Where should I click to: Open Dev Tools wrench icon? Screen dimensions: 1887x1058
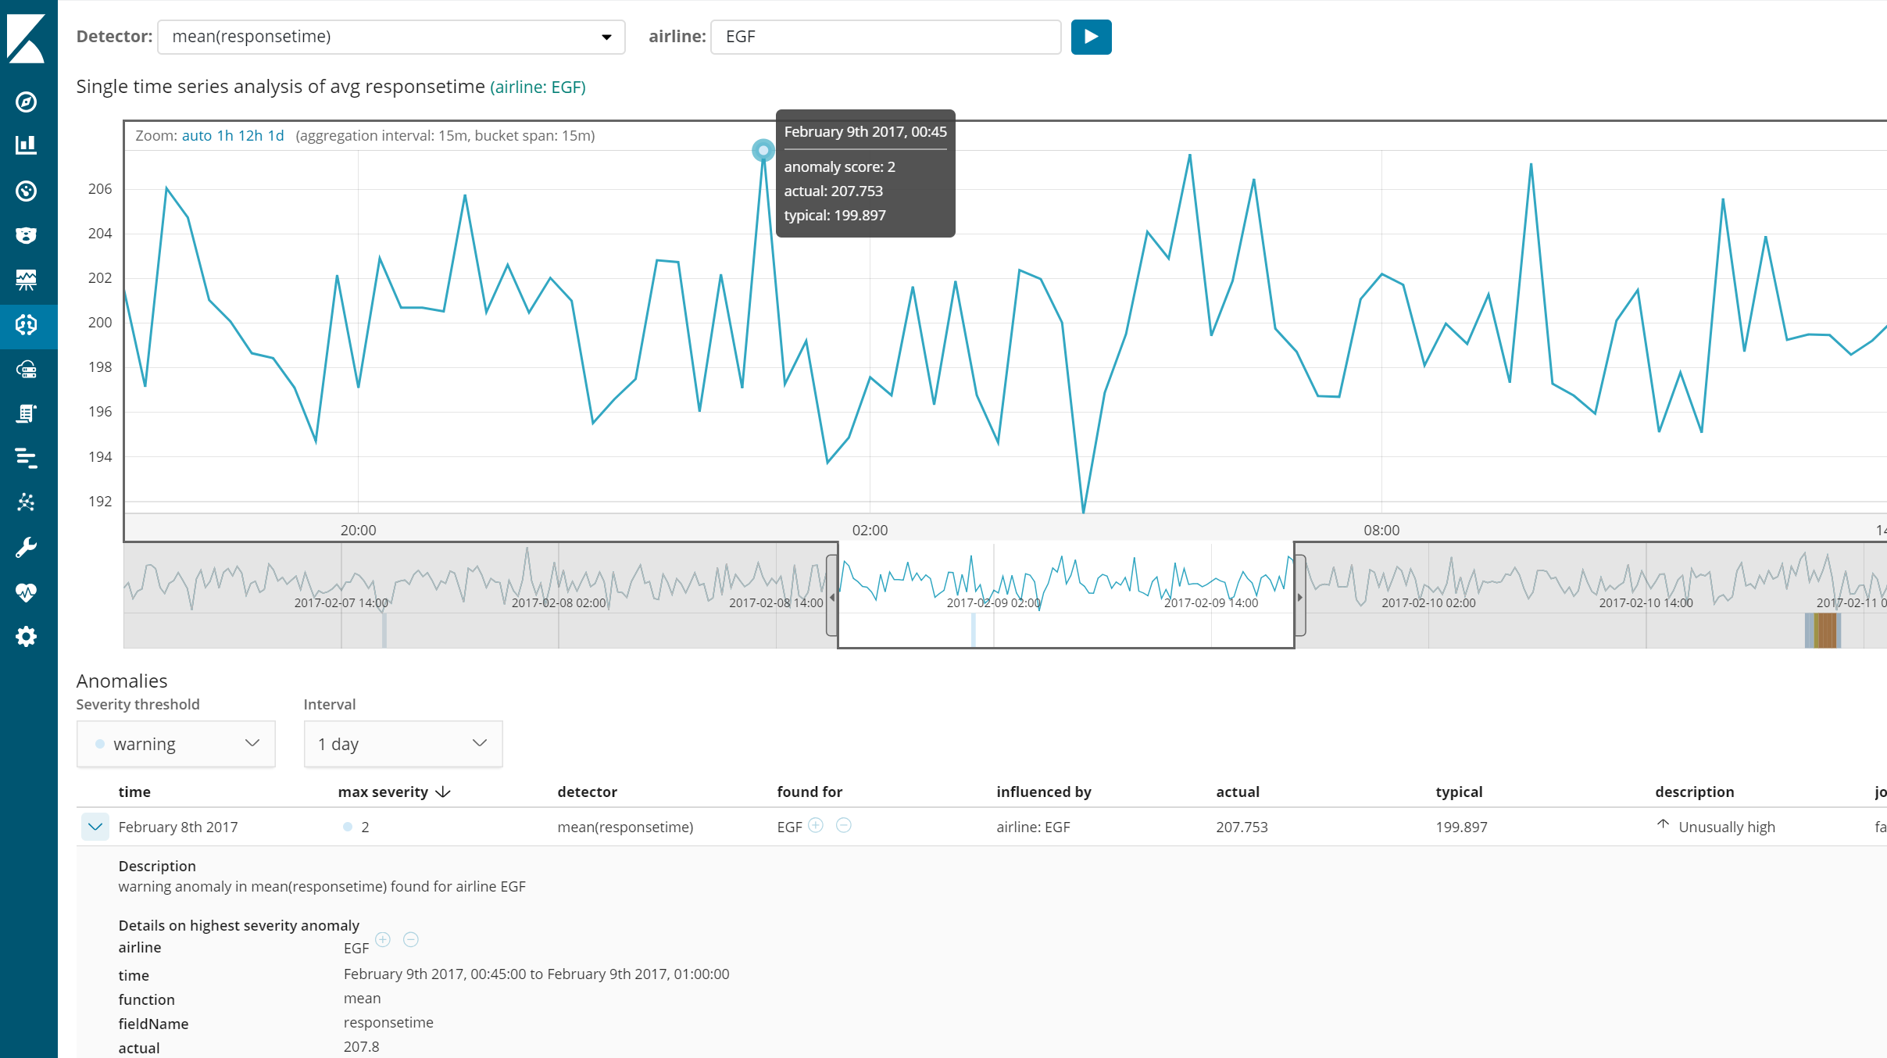coord(27,548)
